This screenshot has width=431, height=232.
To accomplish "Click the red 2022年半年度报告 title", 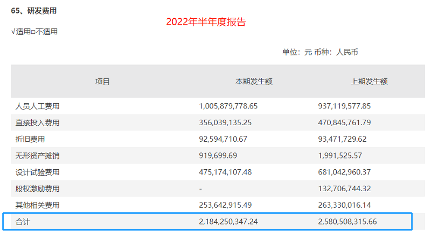I will [x=206, y=22].
